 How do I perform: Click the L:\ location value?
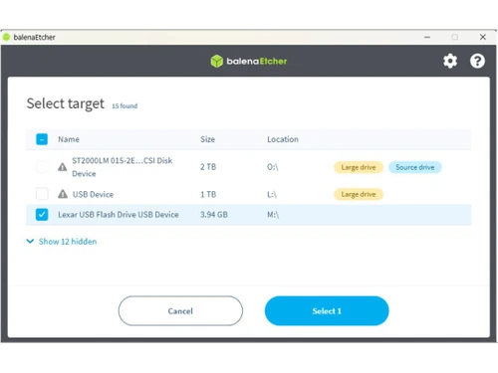pyautogui.click(x=272, y=194)
